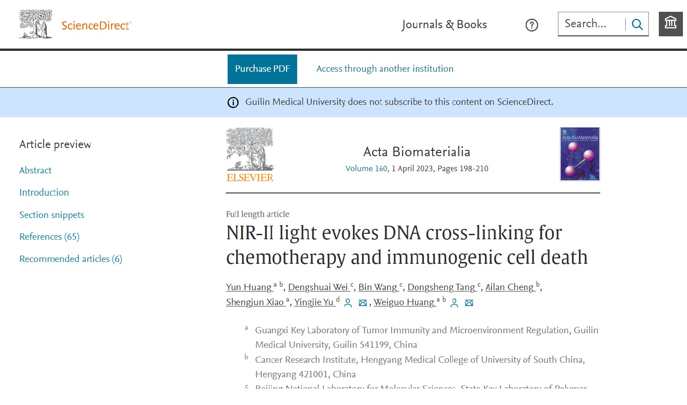The width and height of the screenshot is (687, 405).
Task: Click Weiguo Huang email envelope icon
Action: click(x=469, y=303)
